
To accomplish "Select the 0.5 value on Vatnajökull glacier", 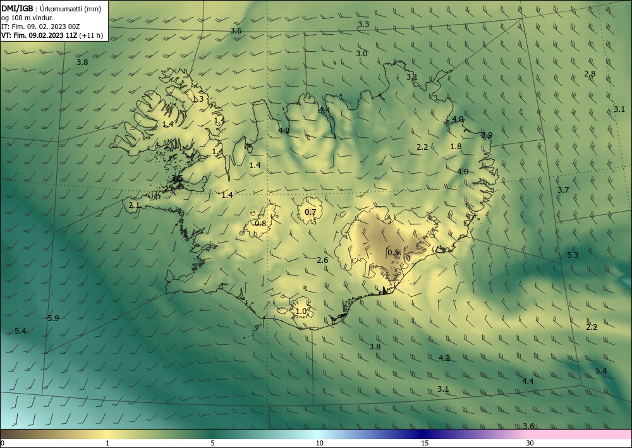I will tap(393, 253).
